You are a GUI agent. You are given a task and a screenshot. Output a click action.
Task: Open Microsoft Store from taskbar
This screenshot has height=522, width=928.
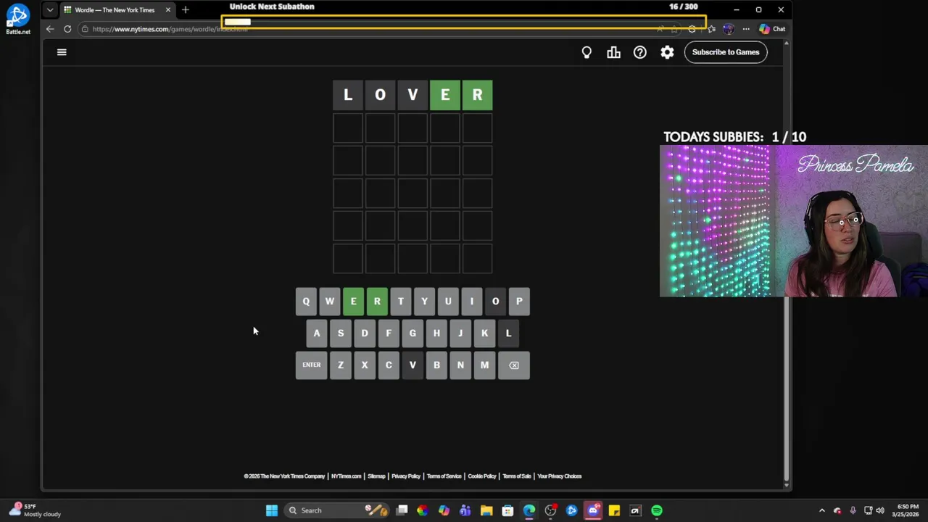point(507,510)
